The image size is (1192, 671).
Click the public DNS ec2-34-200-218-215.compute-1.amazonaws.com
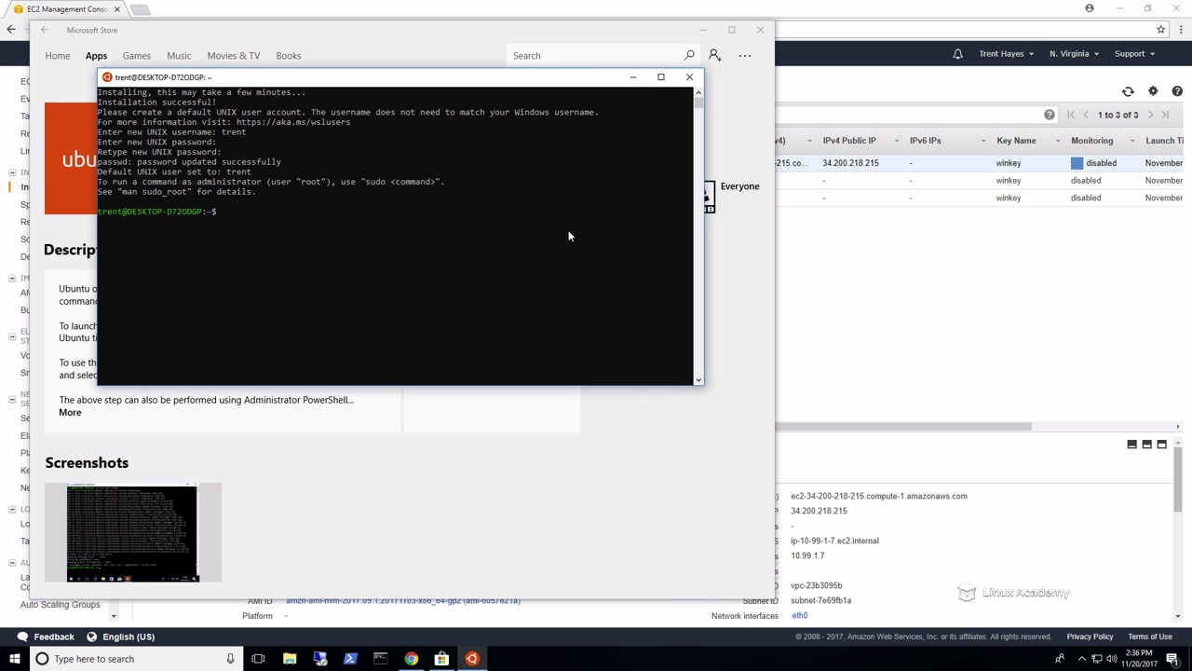tap(879, 497)
